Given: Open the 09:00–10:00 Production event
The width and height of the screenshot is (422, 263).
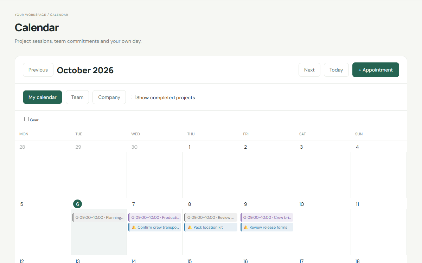Looking at the screenshot, I should click(155, 217).
